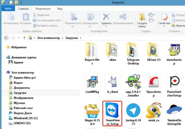
Task: Open the Report.files folder
Action: tap(92, 54)
